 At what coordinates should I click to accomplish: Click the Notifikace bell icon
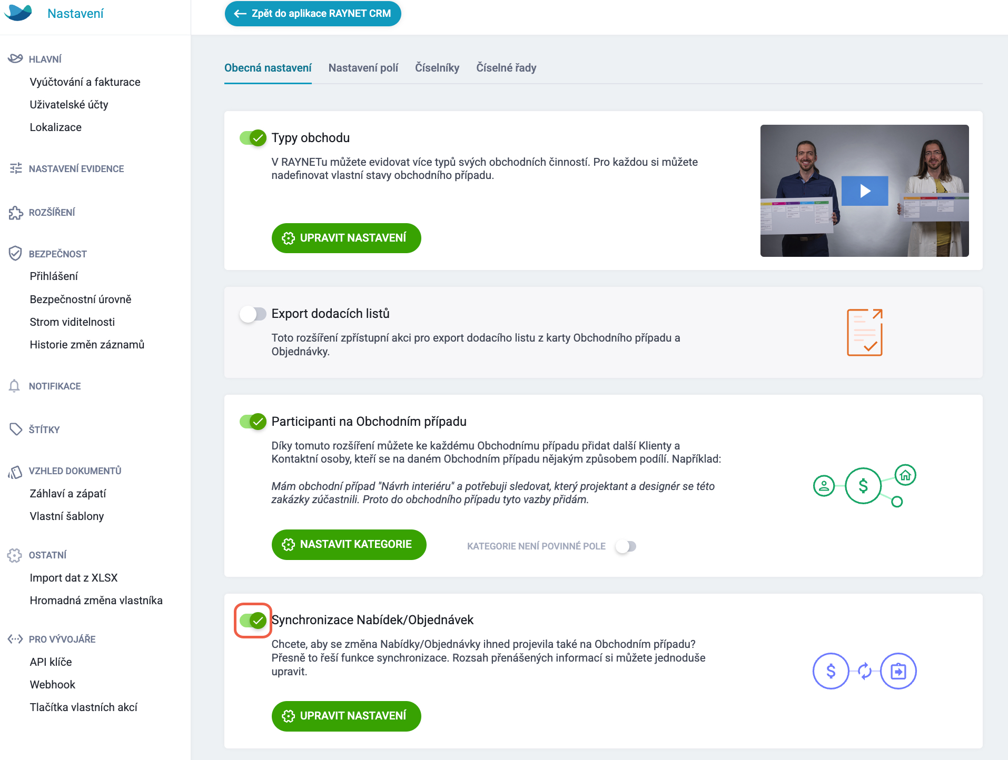click(x=14, y=386)
